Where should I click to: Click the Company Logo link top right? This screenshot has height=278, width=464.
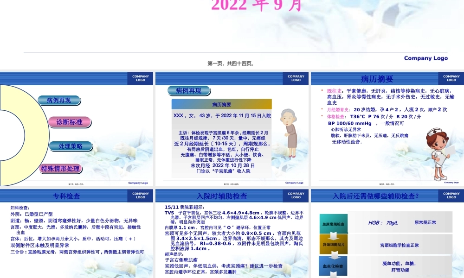[425, 58]
